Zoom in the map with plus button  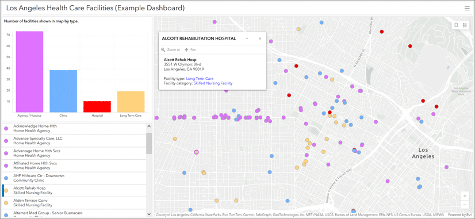click(x=465, y=196)
